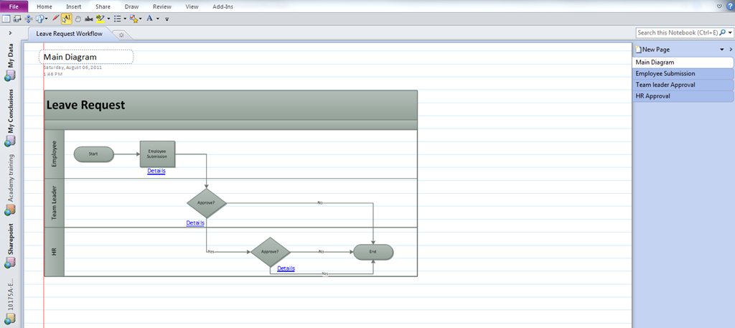Minimize the ribbon with heart-shaped arrow

pyautogui.click(x=720, y=6)
